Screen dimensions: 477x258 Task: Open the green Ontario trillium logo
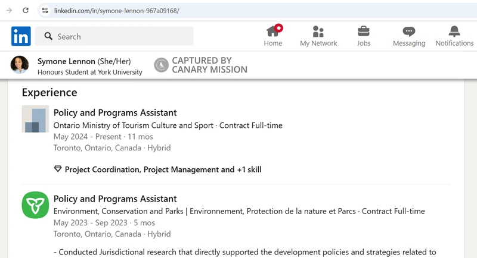[35, 205]
